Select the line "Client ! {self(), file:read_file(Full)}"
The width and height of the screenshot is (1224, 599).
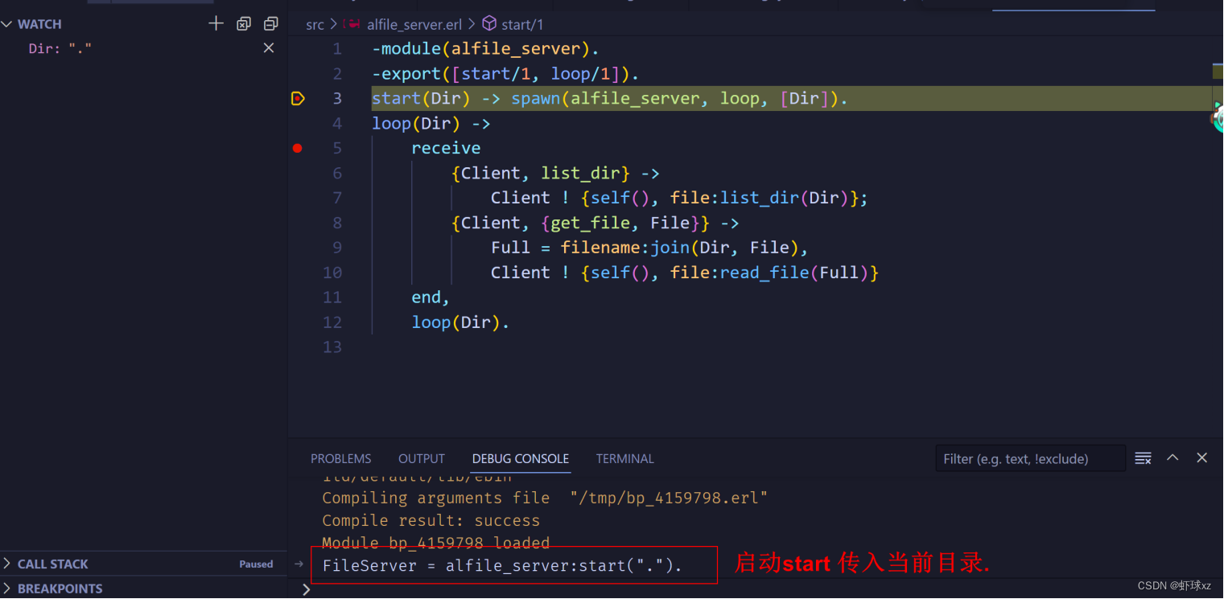coord(685,273)
